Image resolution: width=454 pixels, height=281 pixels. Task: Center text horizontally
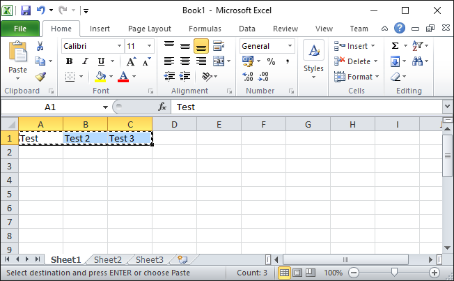(x=185, y=61)
